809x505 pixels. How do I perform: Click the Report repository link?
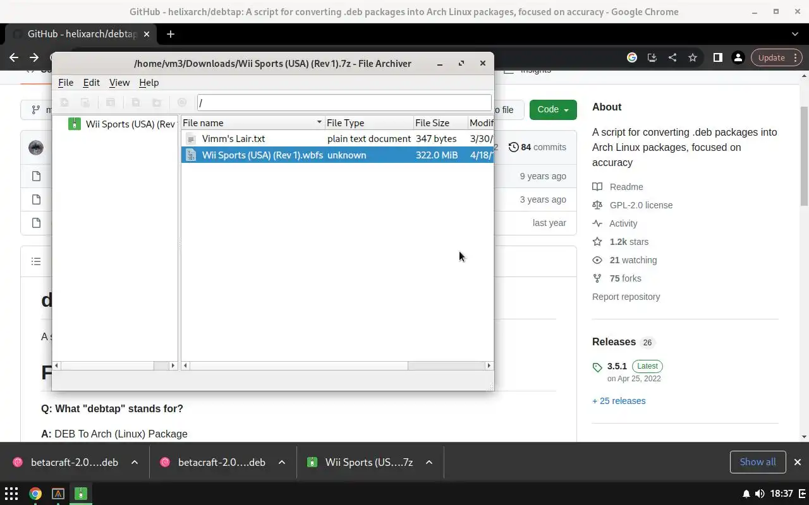tap(626, 297)
